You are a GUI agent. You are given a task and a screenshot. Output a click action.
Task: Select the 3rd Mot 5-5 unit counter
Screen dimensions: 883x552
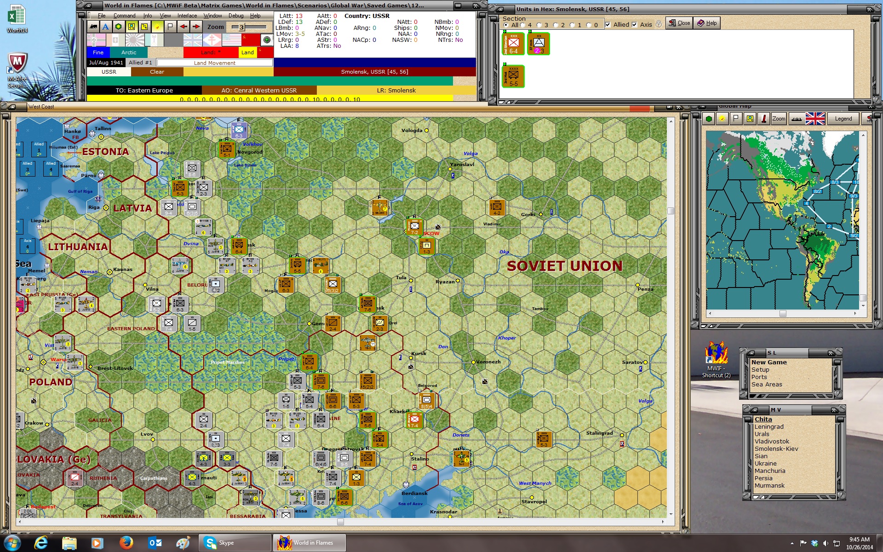(513, 76)
